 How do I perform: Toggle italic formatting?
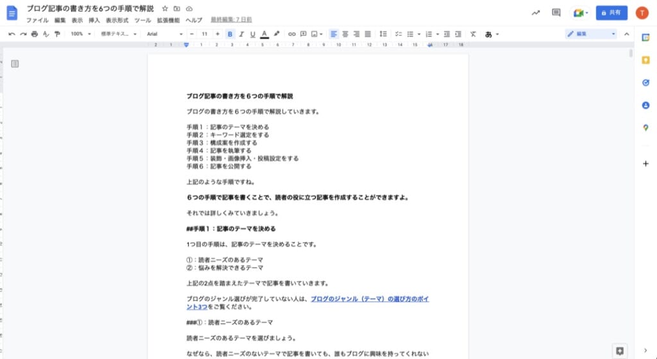(x=241, y=34)
